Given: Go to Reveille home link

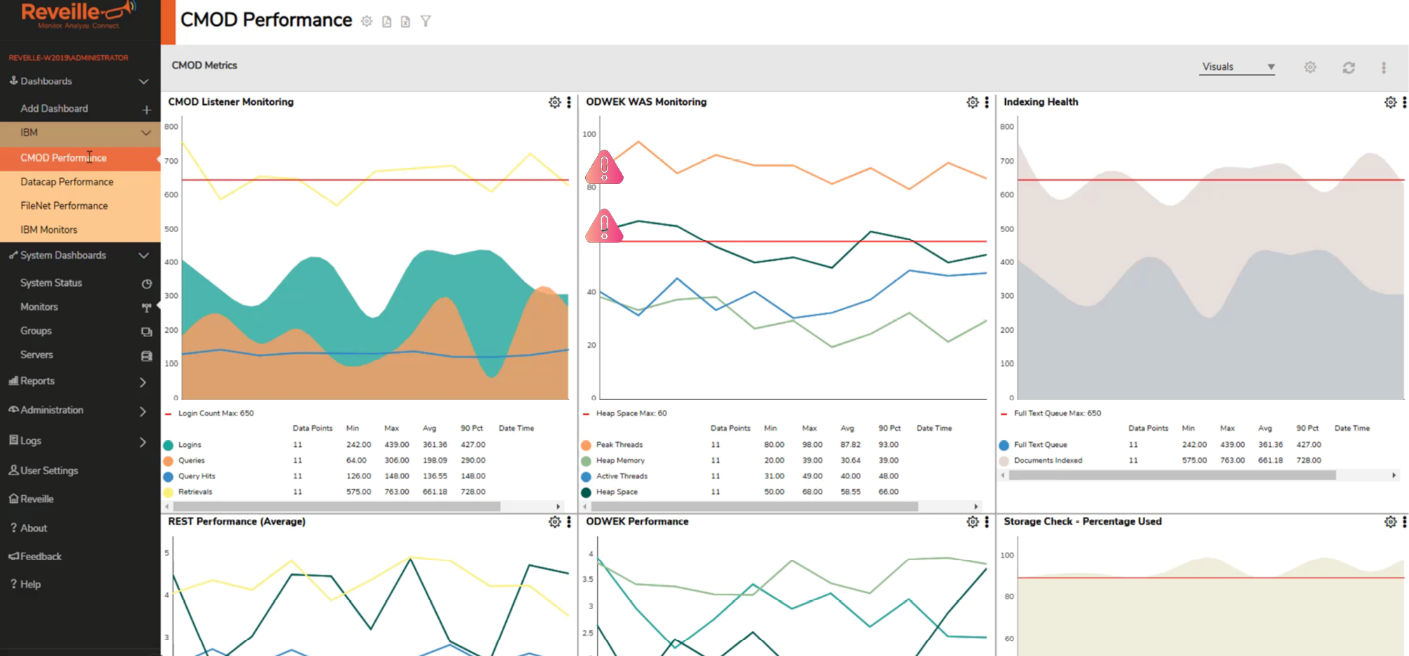Looking at the screenshot, I should 31,499.
